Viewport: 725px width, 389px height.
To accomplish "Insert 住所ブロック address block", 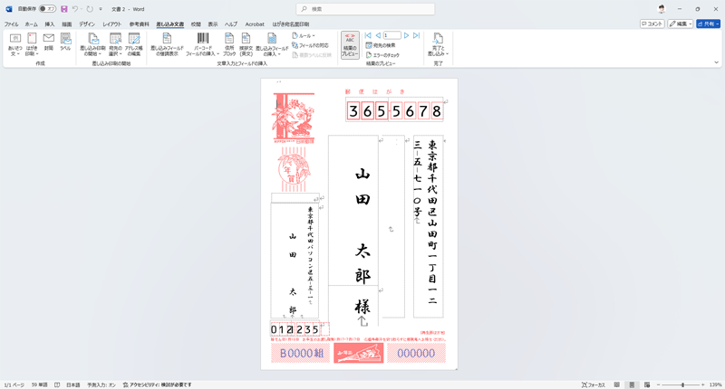I will pos(229,40).
